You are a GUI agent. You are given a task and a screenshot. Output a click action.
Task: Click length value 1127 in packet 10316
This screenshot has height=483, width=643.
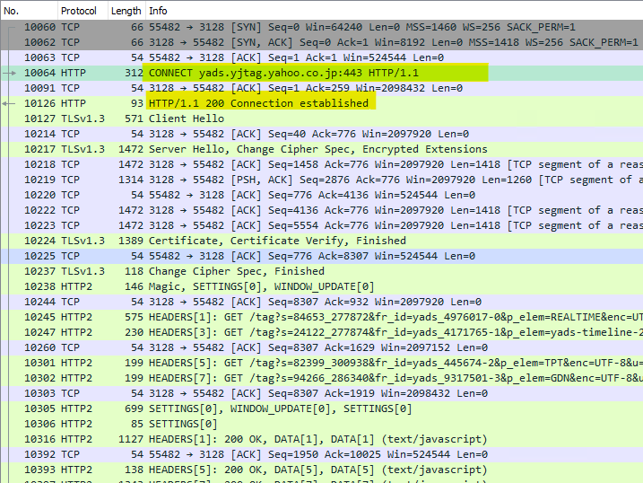point(131,439)
